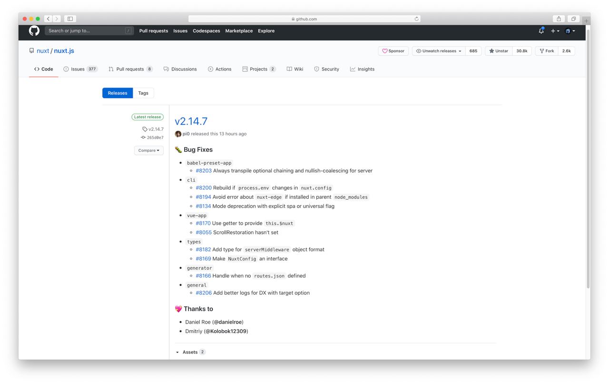Switch to the repository Issues tab
Image resolution: width=609 pixels, height=384 pixels.
pos(80,69)
